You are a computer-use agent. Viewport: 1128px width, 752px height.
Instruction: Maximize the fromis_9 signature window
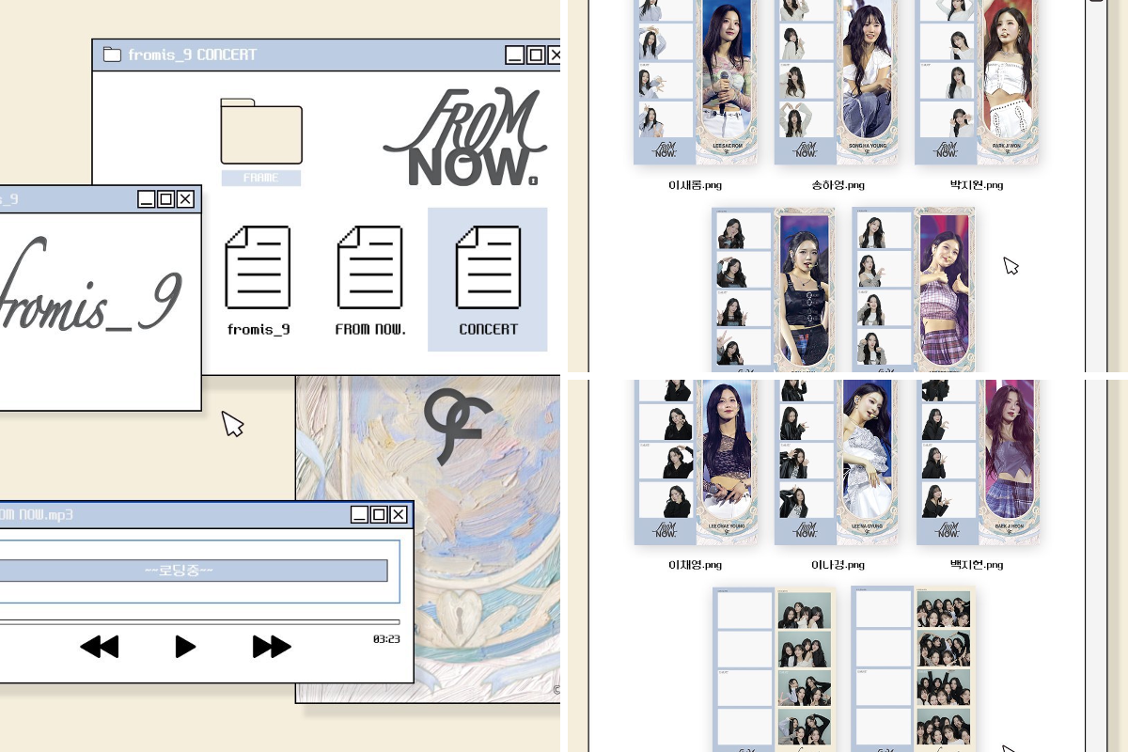coord(165,198)
